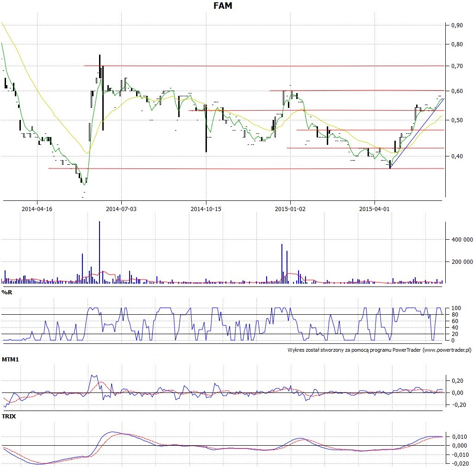Click the %R axis value 100
The width and height of the screenshot is (474, 467).
click(x=456, y=308)
